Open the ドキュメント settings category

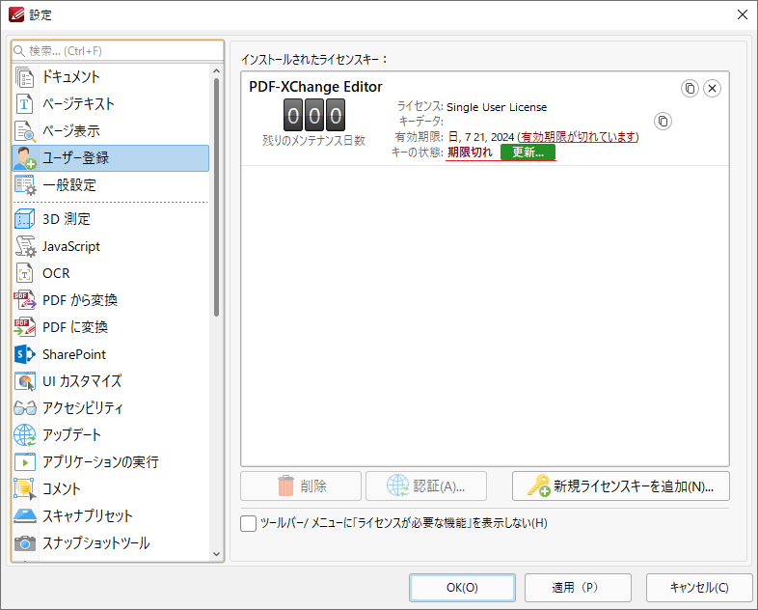[x=111, y=76]
